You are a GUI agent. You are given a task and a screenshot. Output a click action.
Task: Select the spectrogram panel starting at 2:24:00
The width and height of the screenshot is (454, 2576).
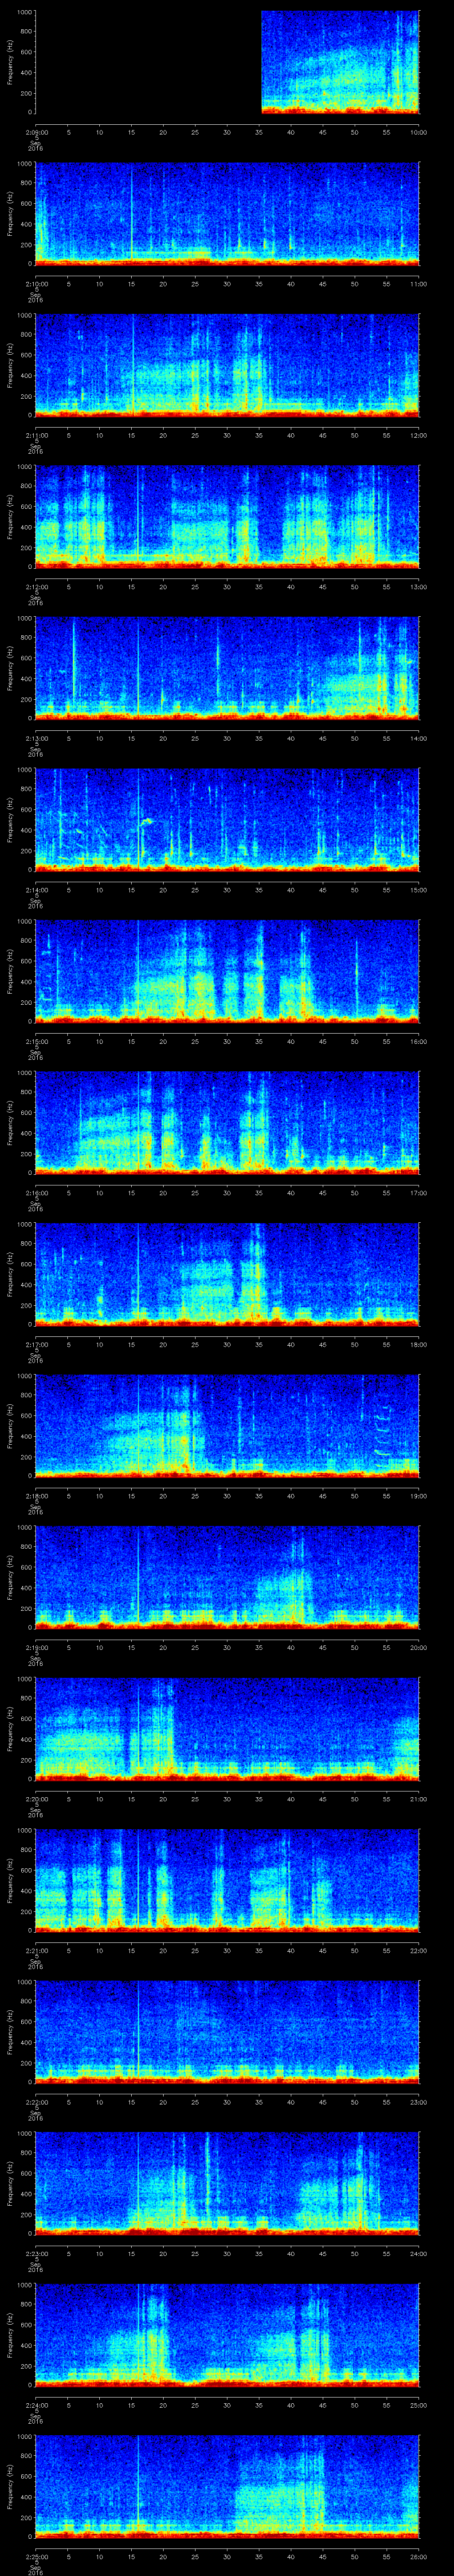[227, 2335]
